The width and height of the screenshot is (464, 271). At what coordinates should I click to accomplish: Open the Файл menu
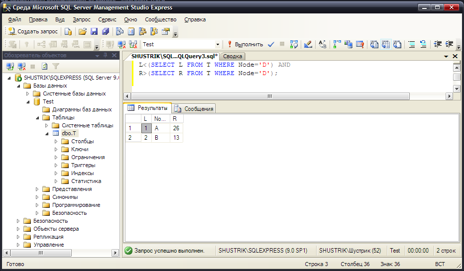click(x=14, y=19)
